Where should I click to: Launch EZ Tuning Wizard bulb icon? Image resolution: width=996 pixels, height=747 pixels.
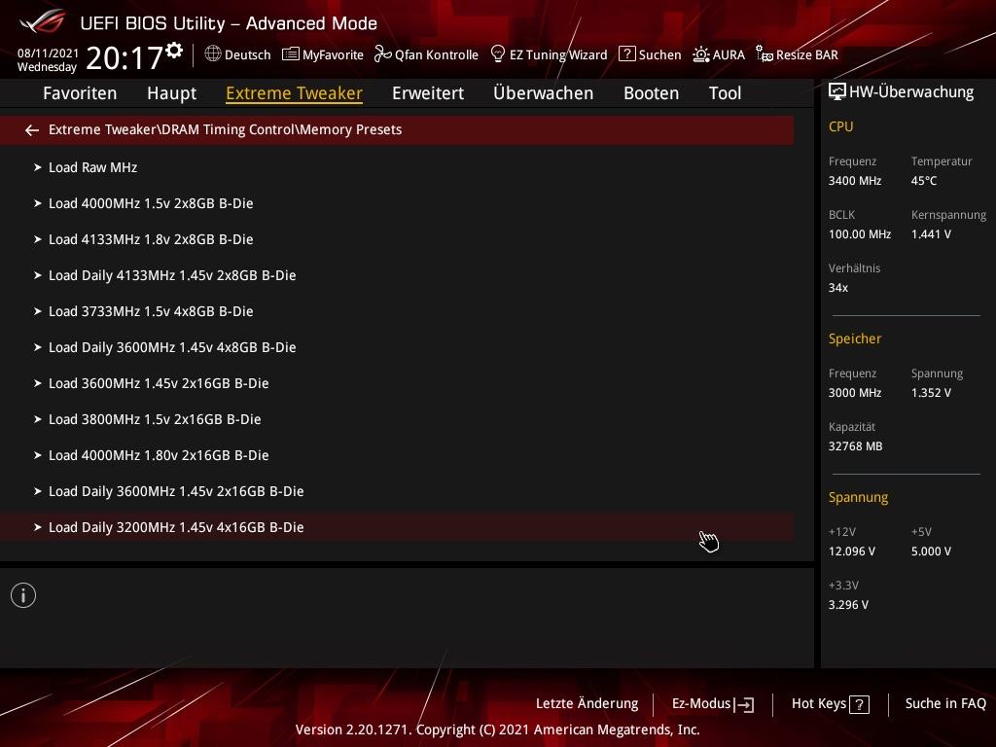tap(498, 54)
